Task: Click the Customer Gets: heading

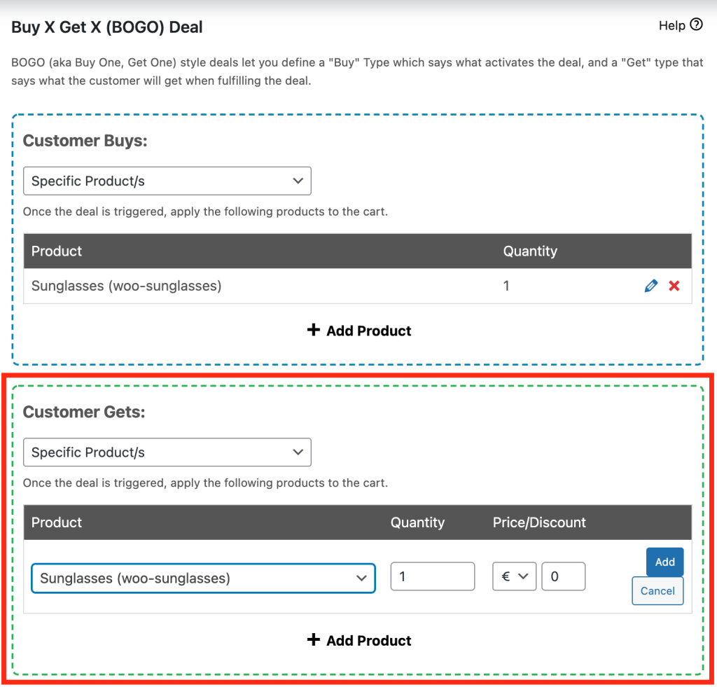Action: [84, 412]
